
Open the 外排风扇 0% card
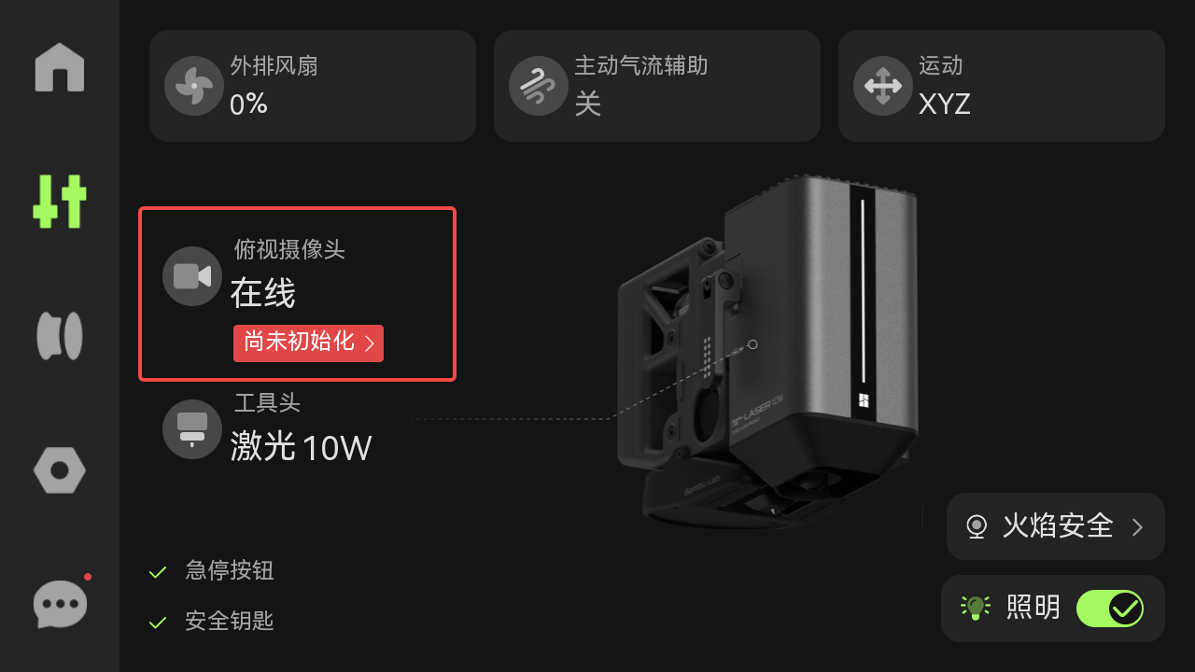(x=313, y=86)
